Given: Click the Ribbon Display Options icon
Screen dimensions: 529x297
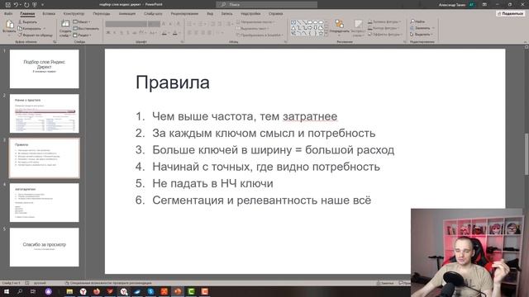Looking at the screenshot, I should [x=484, y=5].
